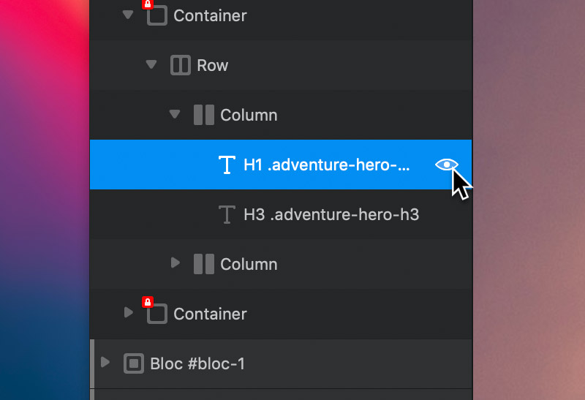Collapse the top Container disclosure triangle
Image resolution: width=585 pixels, height=400 pixels.
click(x=128, y=15)
